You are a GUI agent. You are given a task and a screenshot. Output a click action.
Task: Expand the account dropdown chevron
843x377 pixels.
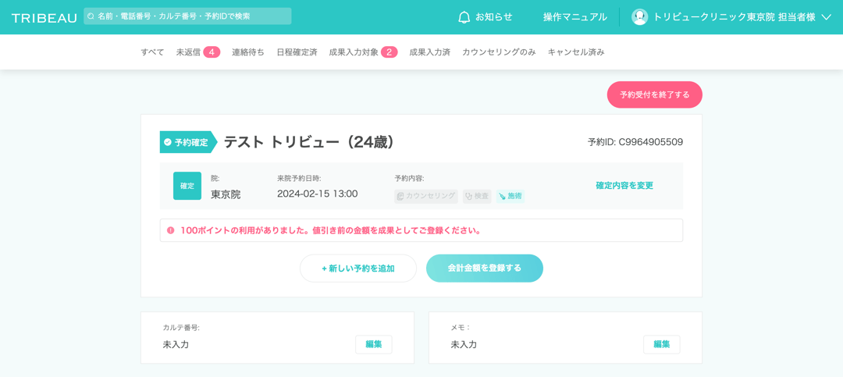tap(826, 17)
